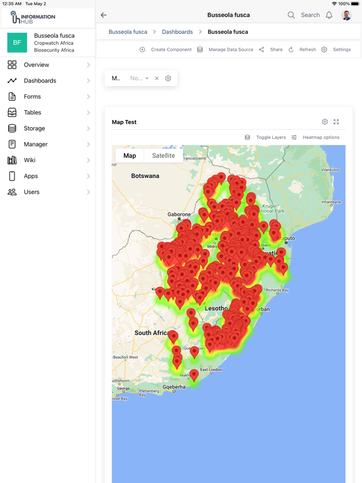
Task: Open the Wiki menu item
Action: point(48,160)
